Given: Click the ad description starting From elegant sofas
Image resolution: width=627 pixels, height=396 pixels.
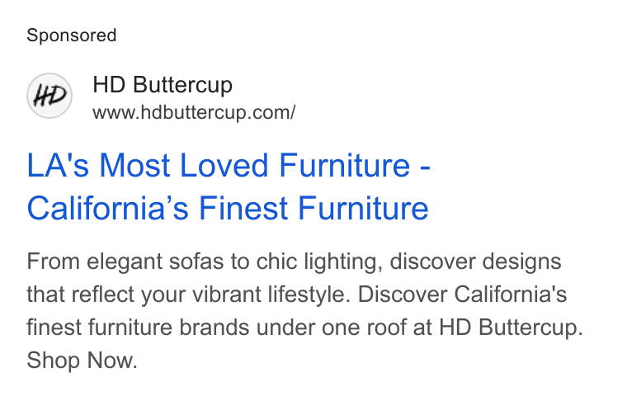Looking at the screenshot, I should 304,311.
